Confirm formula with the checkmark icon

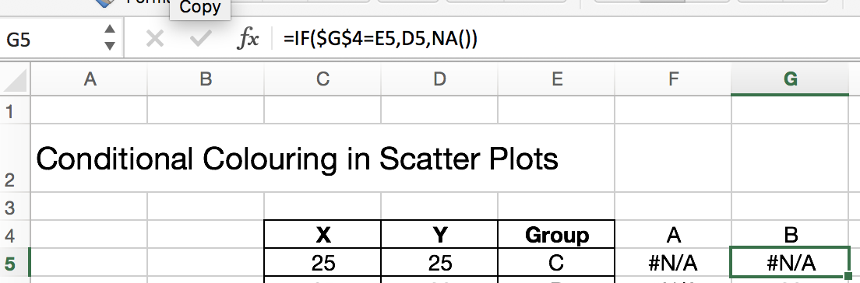point(201,39)
